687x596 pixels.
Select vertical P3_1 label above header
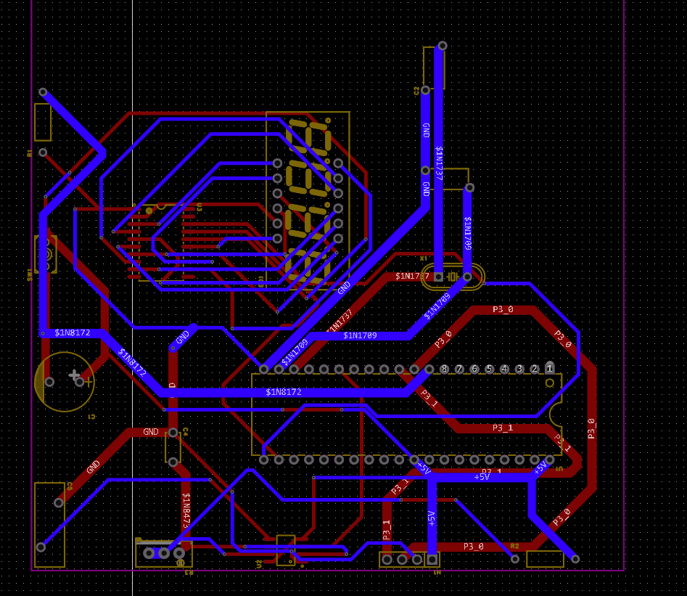(x=387, y=530)
